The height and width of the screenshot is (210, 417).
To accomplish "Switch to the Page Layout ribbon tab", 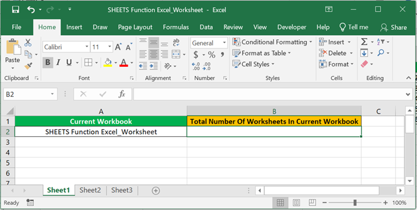I will tap(135, 27).
